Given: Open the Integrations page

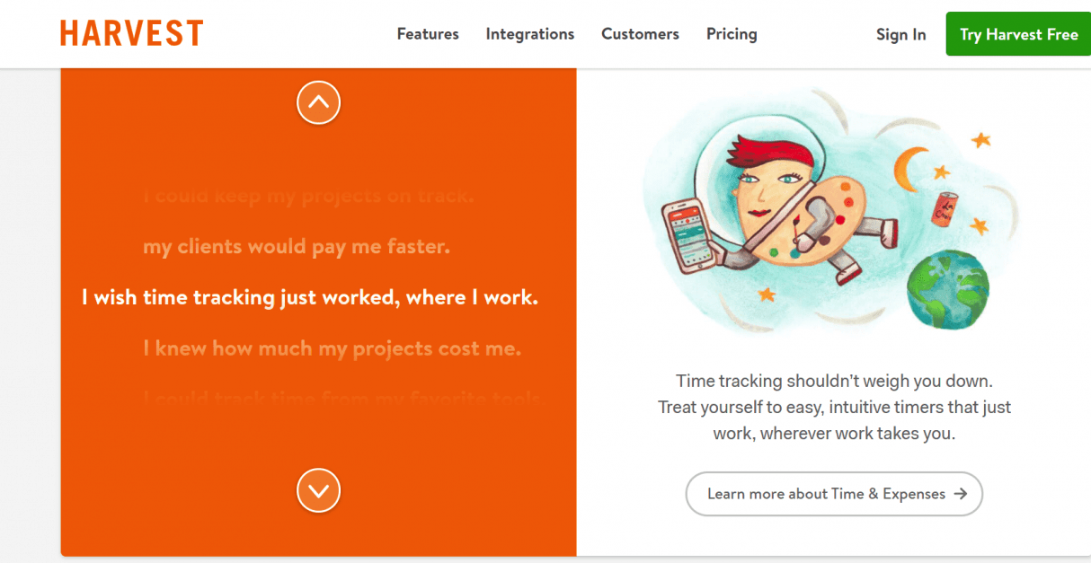Looking at the screenshot, I should pos(529,34).
